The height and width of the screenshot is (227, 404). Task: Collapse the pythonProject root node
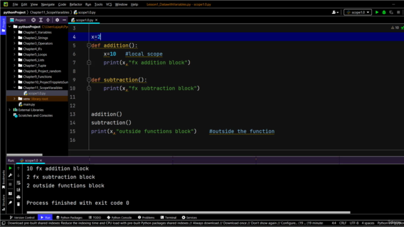(x=9, y=26)
